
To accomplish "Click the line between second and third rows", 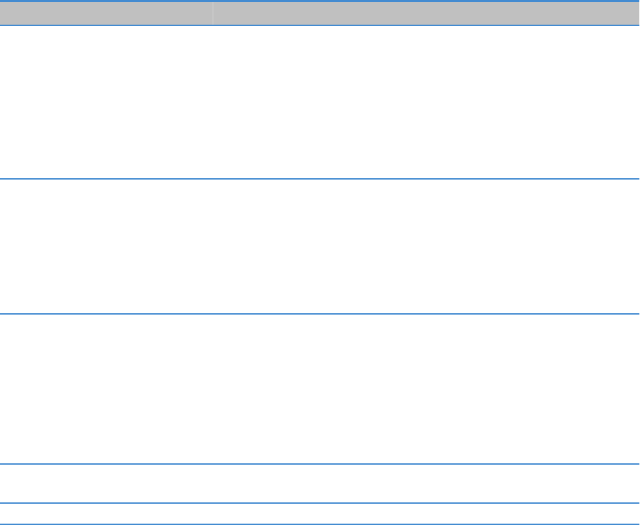I will click(x=320, y=314).
